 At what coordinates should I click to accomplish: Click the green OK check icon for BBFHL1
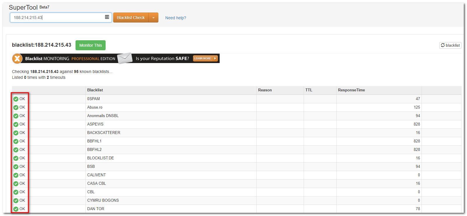pos(16,141)
